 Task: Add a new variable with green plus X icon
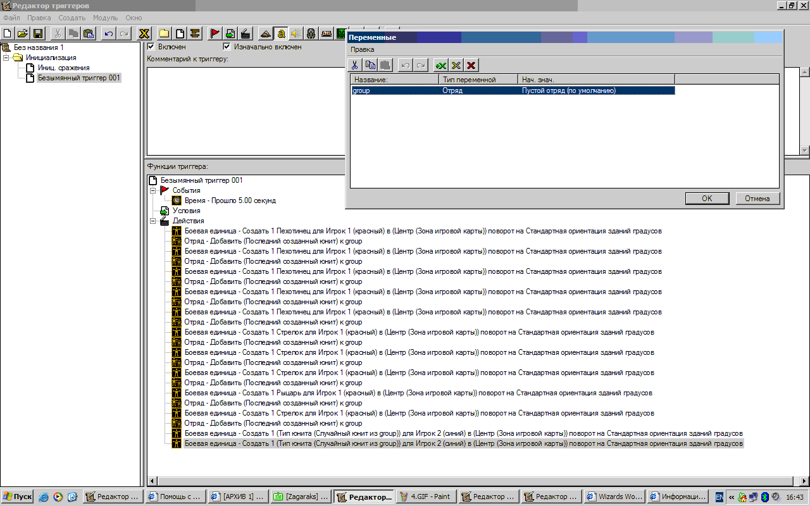tap(440, 65)
